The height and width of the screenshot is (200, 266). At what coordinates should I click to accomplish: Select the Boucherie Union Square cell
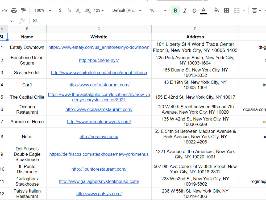point(27,60)
